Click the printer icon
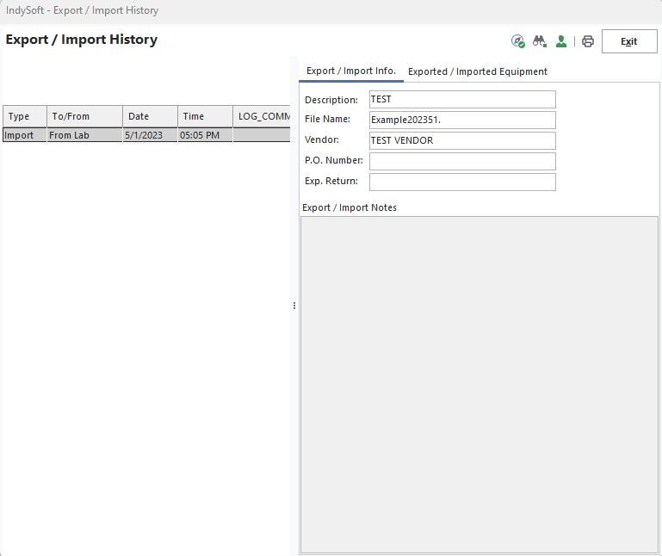This screenshot has height=556, width=662. 588,41
